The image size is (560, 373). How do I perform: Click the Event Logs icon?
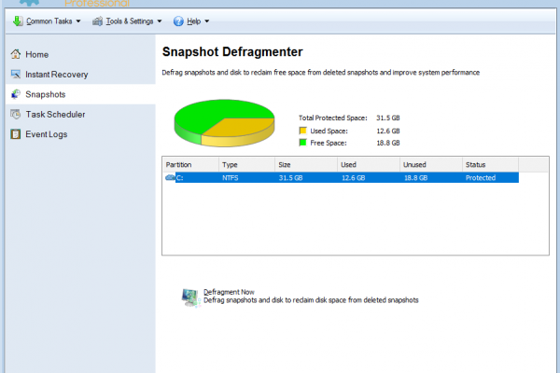[16, 134]
